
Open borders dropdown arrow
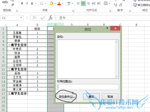click(46, 4)
